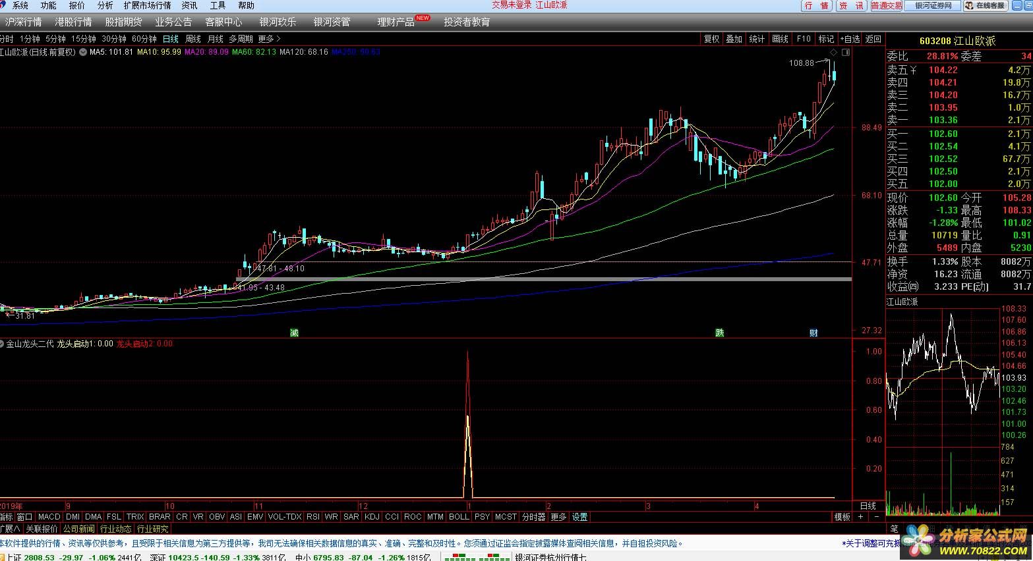Click the diamond marker icon above the chart

[833, 52]
